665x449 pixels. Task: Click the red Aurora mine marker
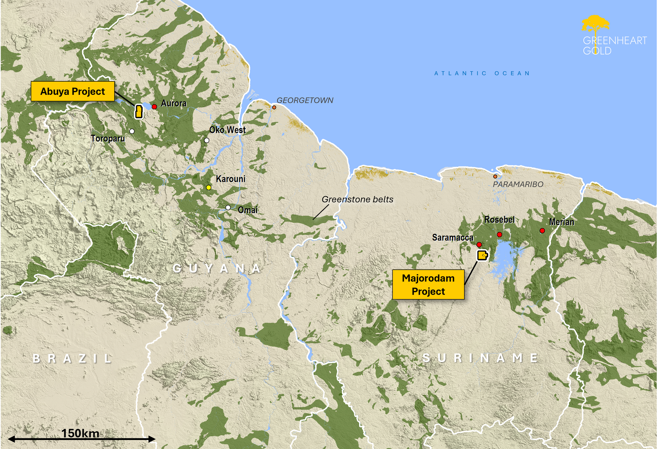[154, 107]
